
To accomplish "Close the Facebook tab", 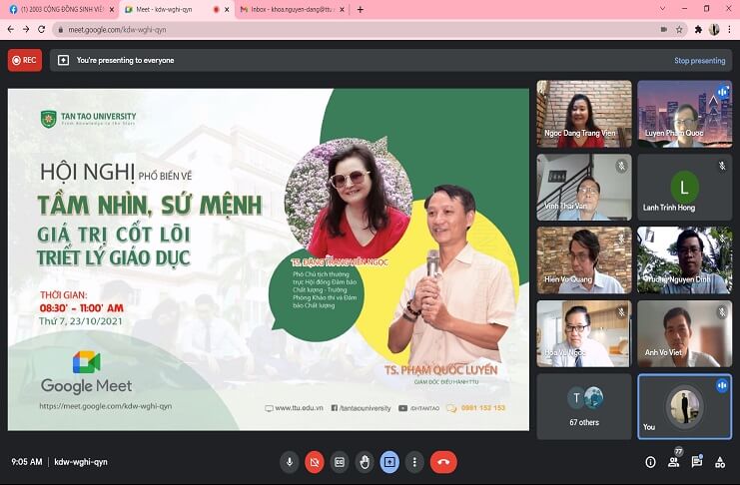I will point(112,9).
